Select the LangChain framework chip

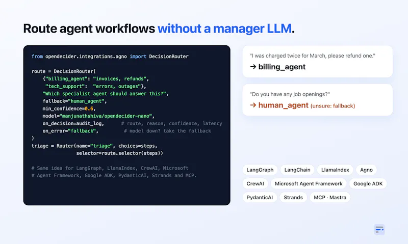pyautogui.click(x=297, y=170)
